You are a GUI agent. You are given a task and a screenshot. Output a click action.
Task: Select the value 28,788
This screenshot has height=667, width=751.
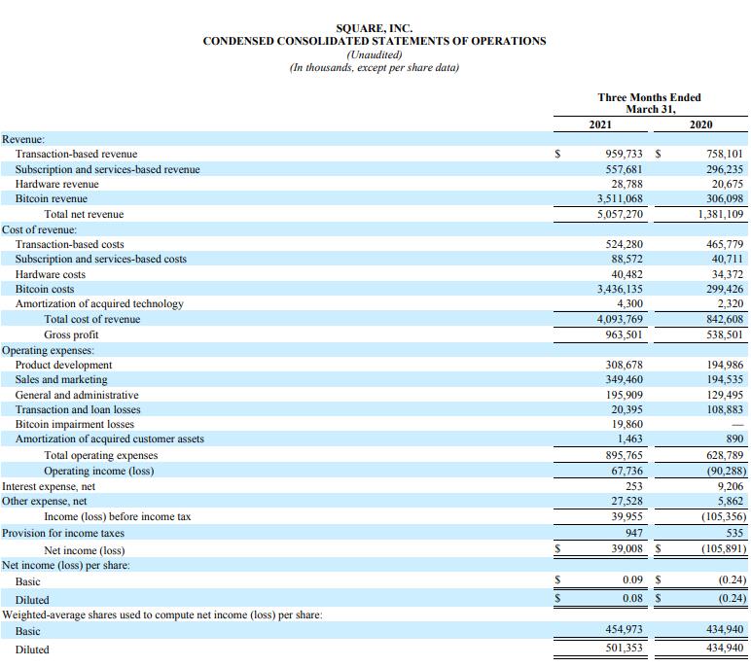tap(626, 184)
